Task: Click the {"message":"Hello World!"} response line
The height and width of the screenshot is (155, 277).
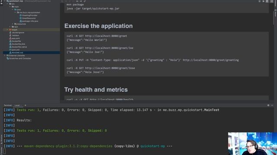Action: click(x=87, y=40)
